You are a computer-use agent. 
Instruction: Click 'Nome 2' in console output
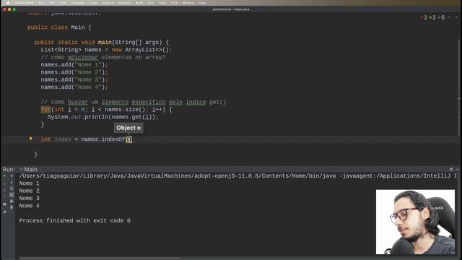(x=29, y=191)
